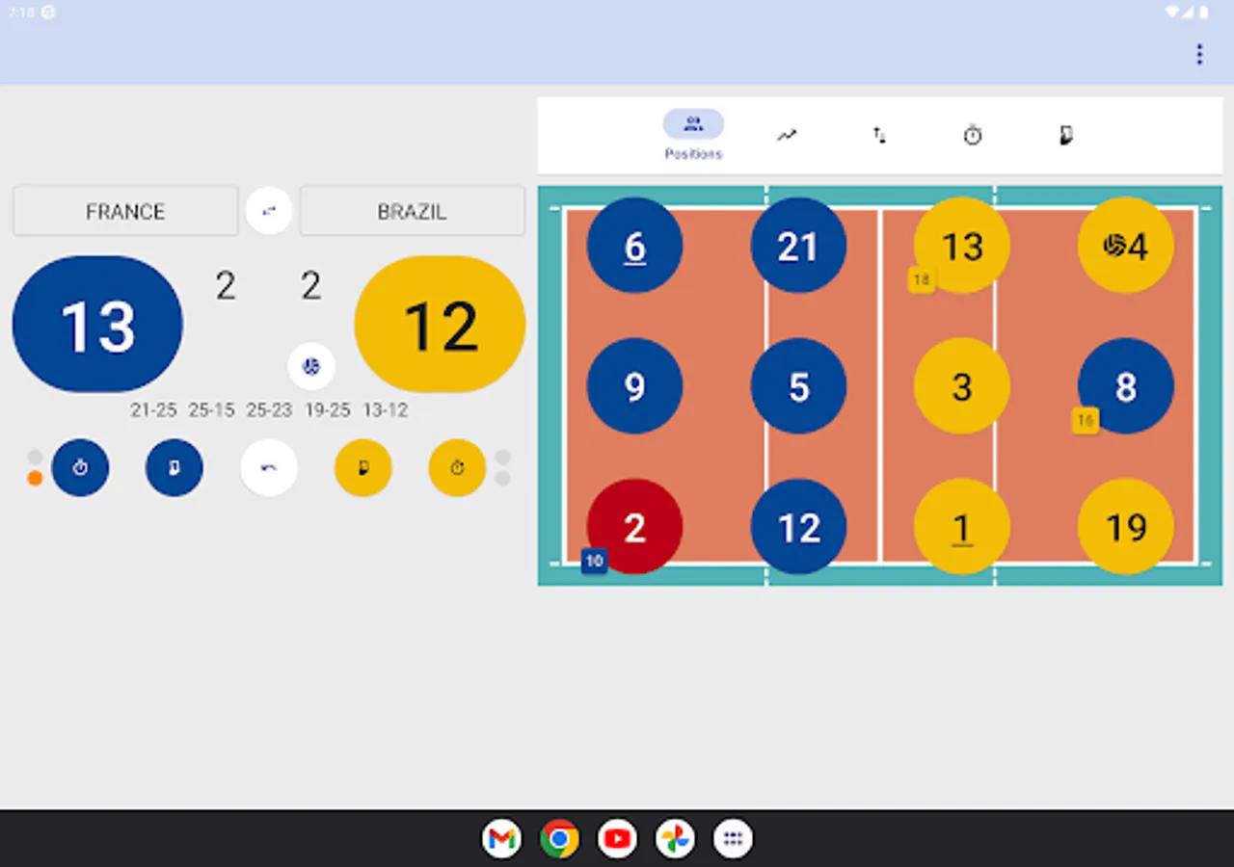Call a Brazil timeout with yellow stopwatch
This screenshot has width=1234, height=867.
tap(457, 468)
